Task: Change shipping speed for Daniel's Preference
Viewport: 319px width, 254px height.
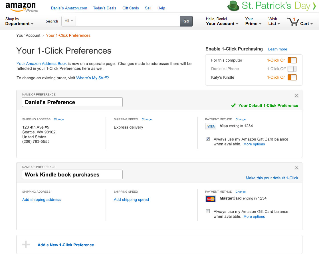Action: pos(147,119)
